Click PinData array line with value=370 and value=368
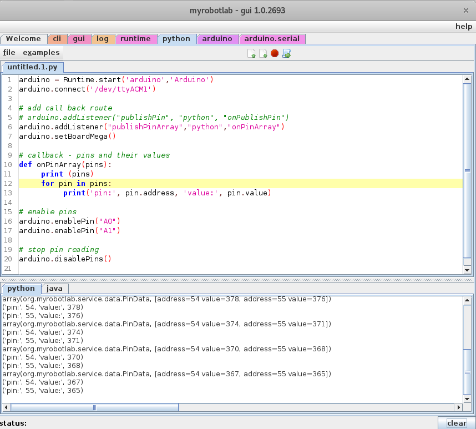 [166, 349]
